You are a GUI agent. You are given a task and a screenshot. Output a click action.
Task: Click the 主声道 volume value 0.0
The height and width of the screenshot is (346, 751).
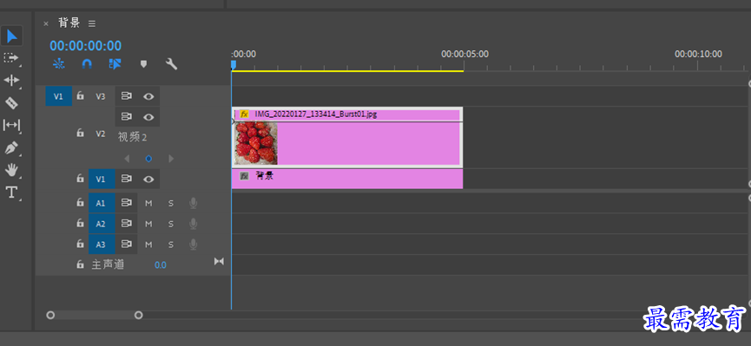[x=161, y=265]
